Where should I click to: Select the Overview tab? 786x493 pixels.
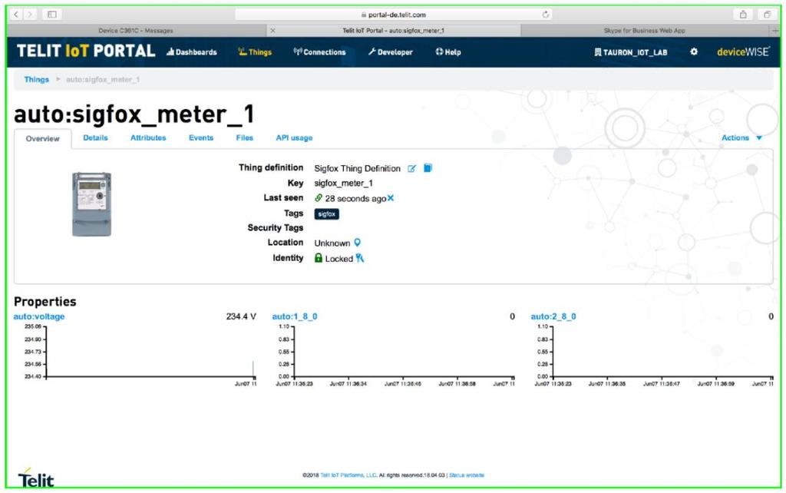pyautogui.click(x=43, y=138)
